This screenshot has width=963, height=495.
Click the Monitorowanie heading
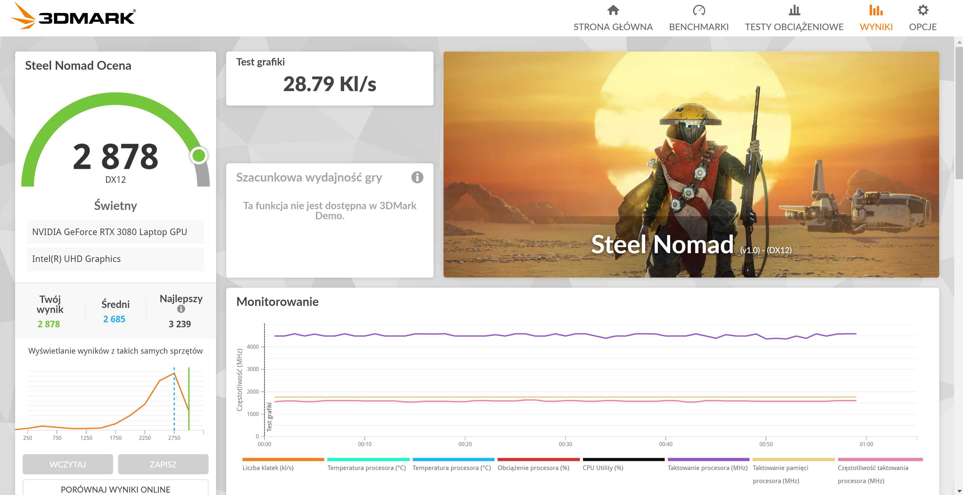click(x=277, y=301)
